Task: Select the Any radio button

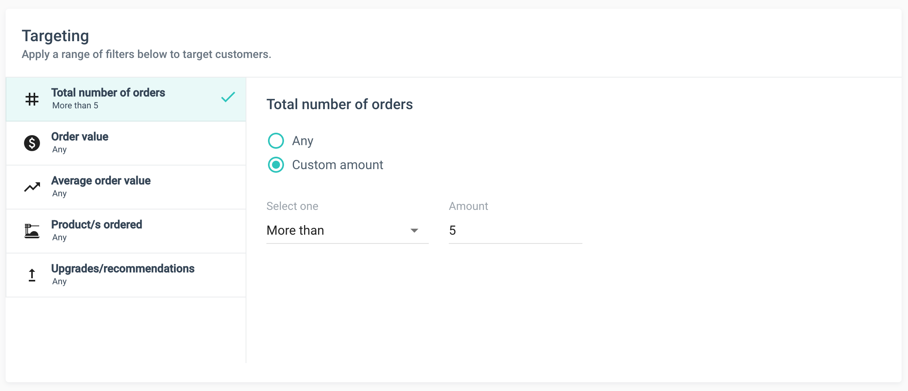Action: [x=276, y=141]
